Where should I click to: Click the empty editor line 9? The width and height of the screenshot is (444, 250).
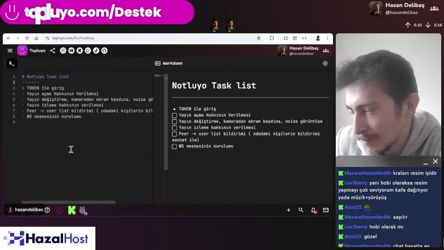click(87, 122)
